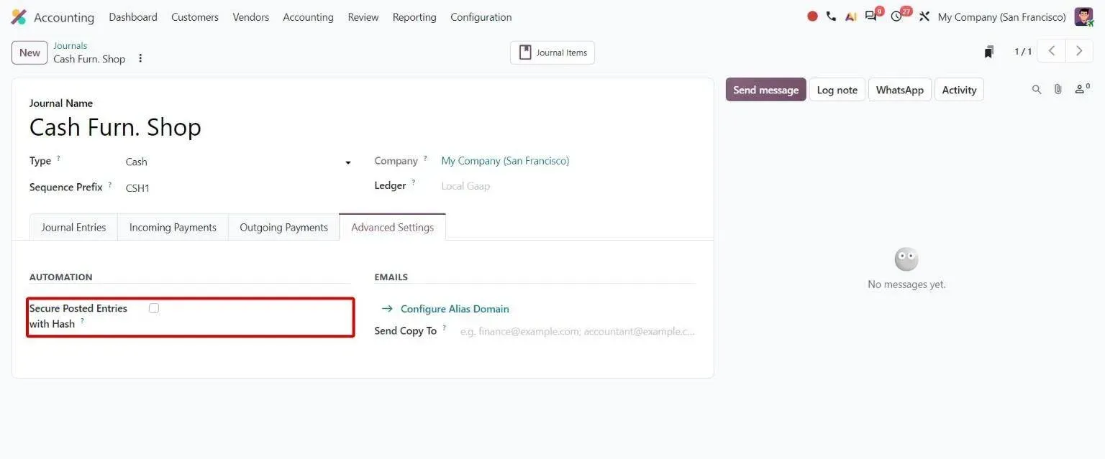Click the bookmark icon near pager
Screen dimensions: 1105x459
[x=989, y=52]
